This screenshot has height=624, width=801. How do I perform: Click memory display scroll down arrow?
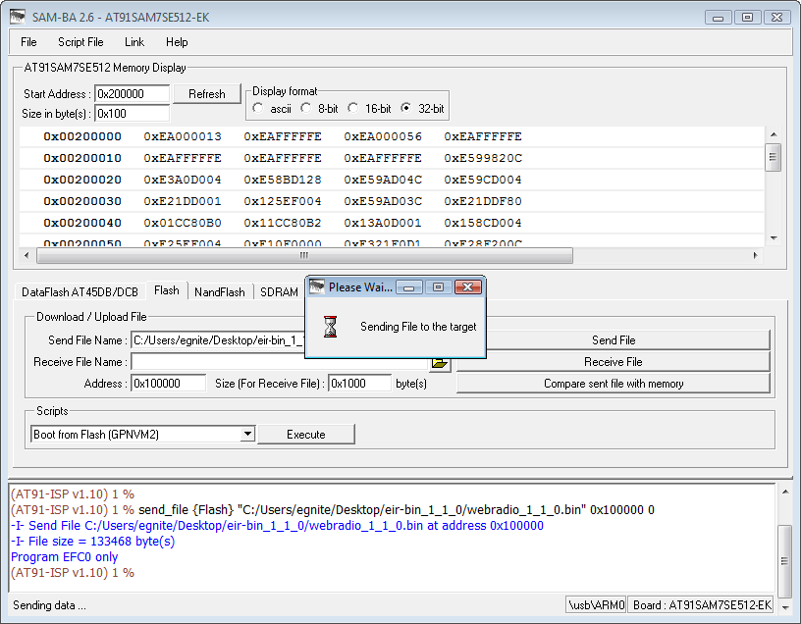click(x=773, y=238)
